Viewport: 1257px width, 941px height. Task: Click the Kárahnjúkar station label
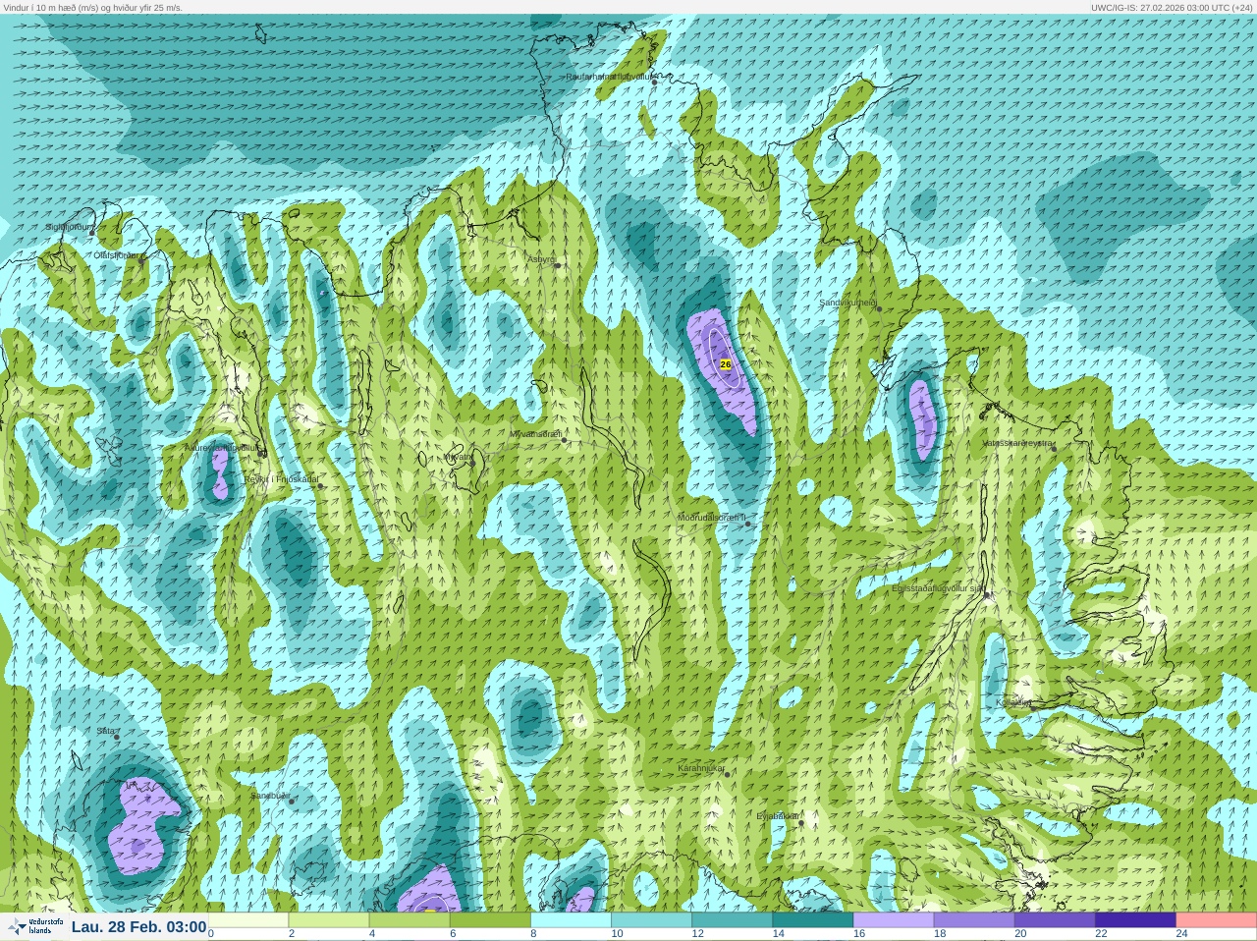point(701,768)
